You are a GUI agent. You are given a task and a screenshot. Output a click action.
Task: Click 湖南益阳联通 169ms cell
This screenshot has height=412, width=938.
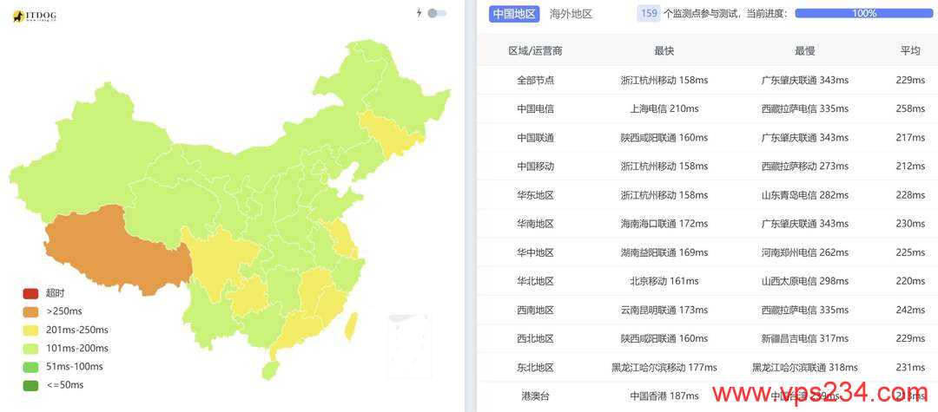(x=664, y=252)
